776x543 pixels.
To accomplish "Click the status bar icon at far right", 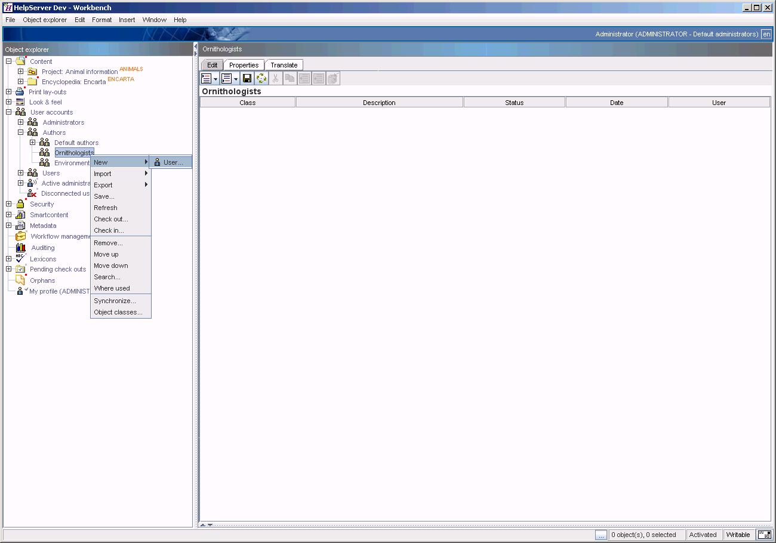I will [x=763, y=535].
